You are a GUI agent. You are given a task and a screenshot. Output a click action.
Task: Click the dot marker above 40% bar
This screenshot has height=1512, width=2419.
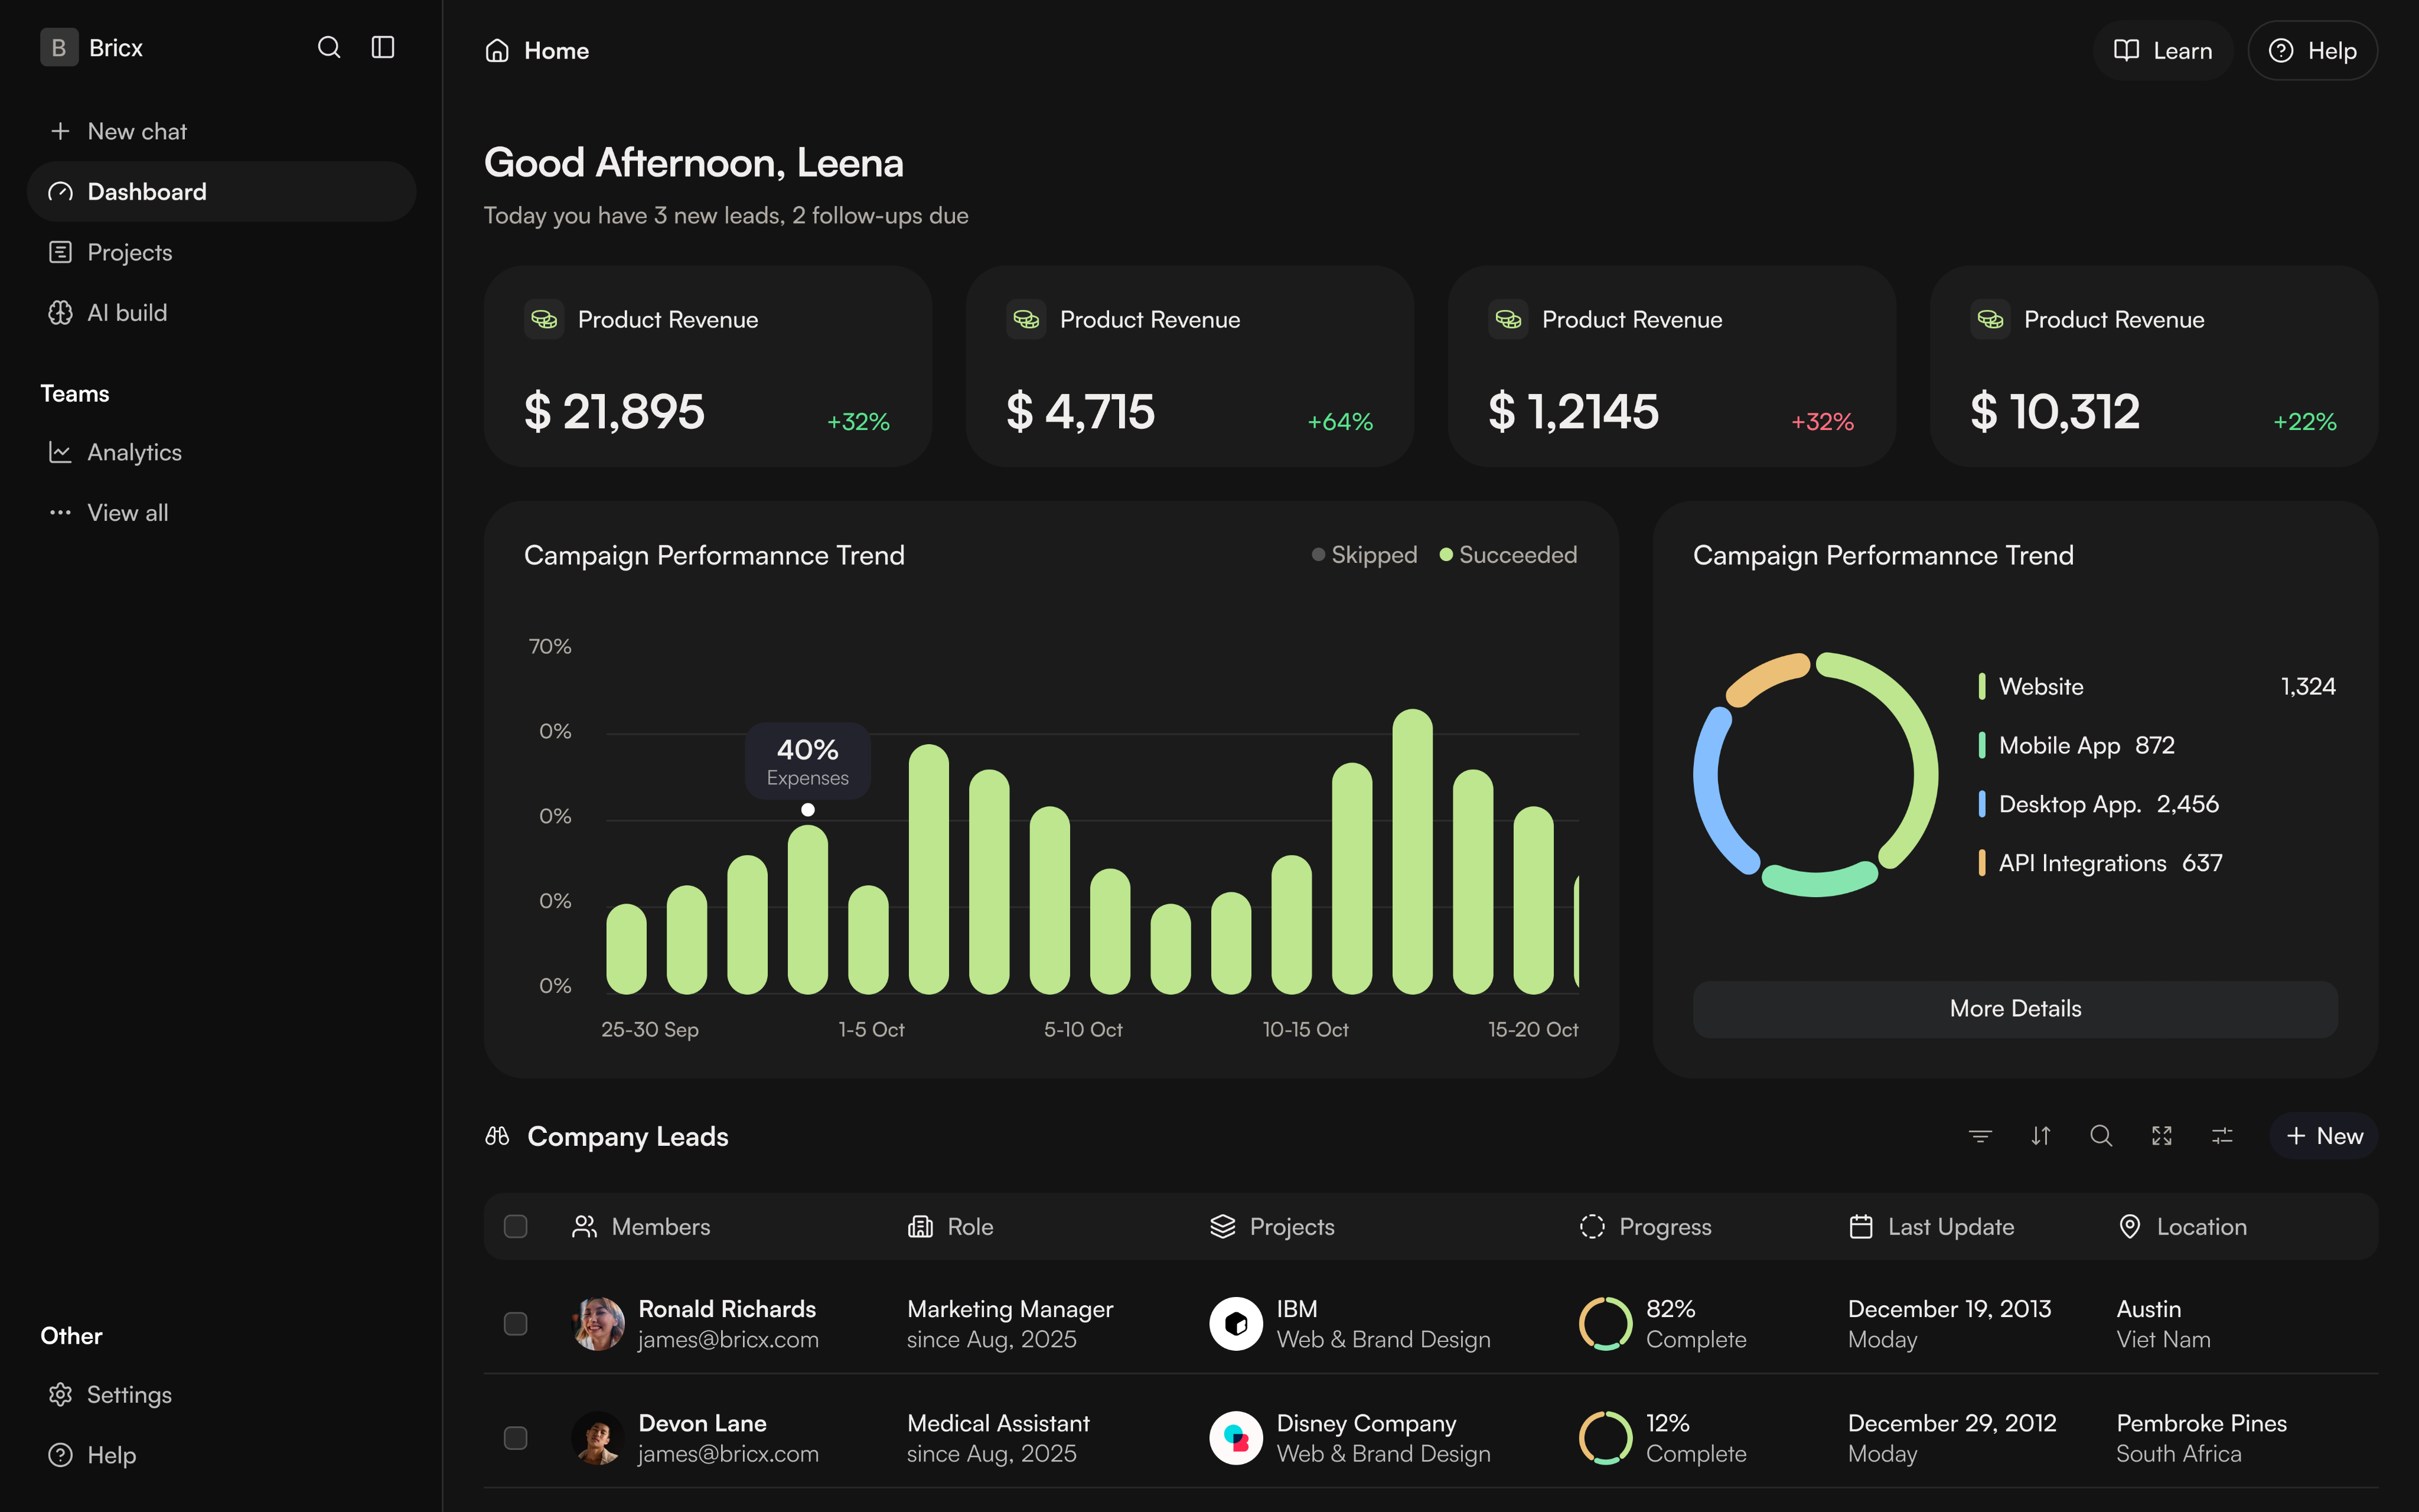[x=808, y=810]
